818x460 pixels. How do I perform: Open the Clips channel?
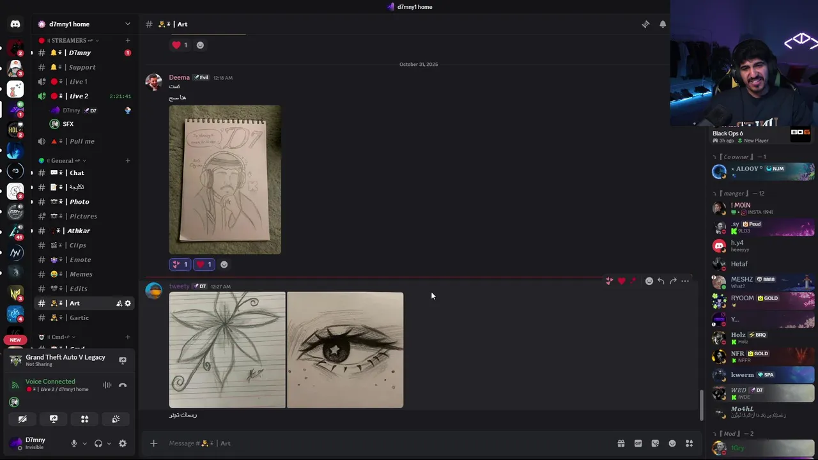tap(84, 245)
